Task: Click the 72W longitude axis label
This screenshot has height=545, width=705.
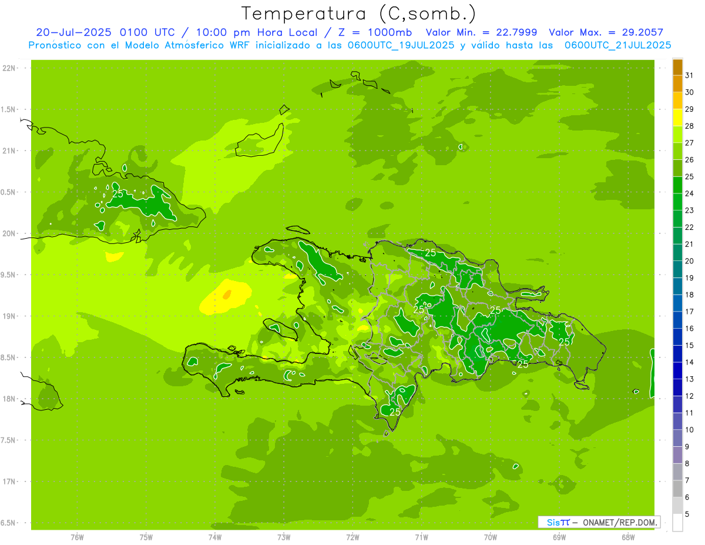Action: tap(352, 537)
